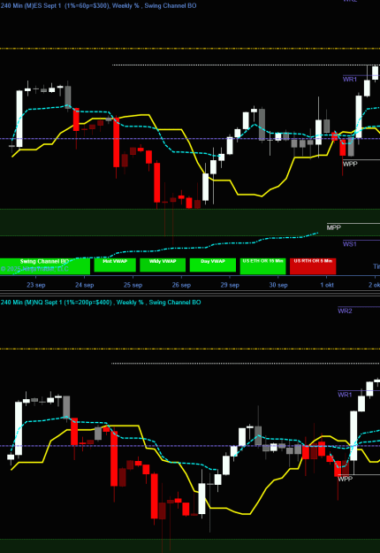Screen dimensions: 380x553
Task: Click the WPP label on the NQ chart
Action: [346, 479]
